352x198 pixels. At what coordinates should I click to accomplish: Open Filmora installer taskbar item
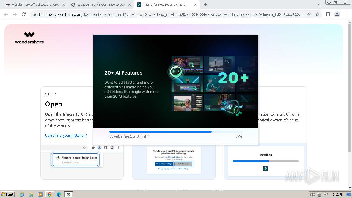point(68,194)
